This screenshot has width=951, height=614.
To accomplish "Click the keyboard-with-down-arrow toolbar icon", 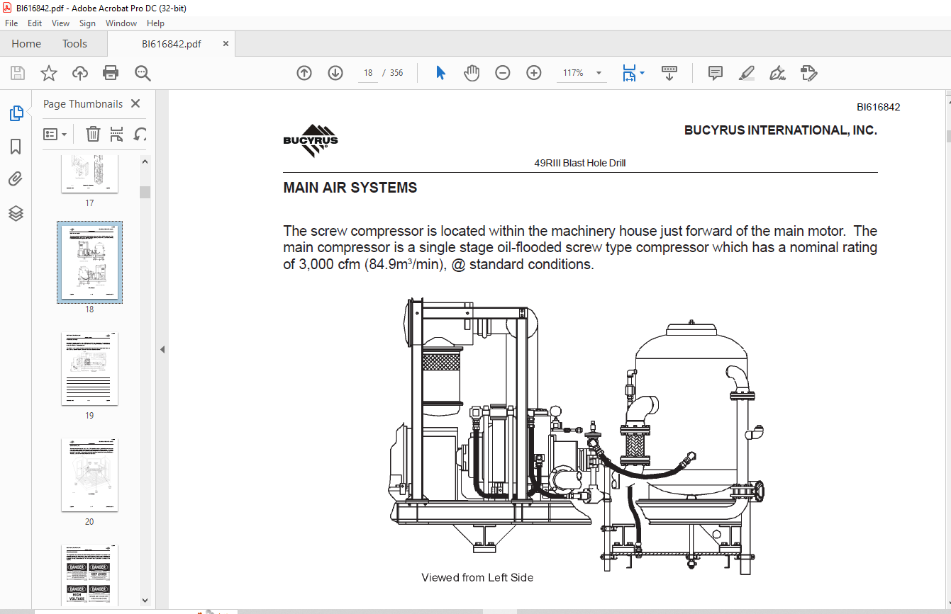I will [669, 73].
